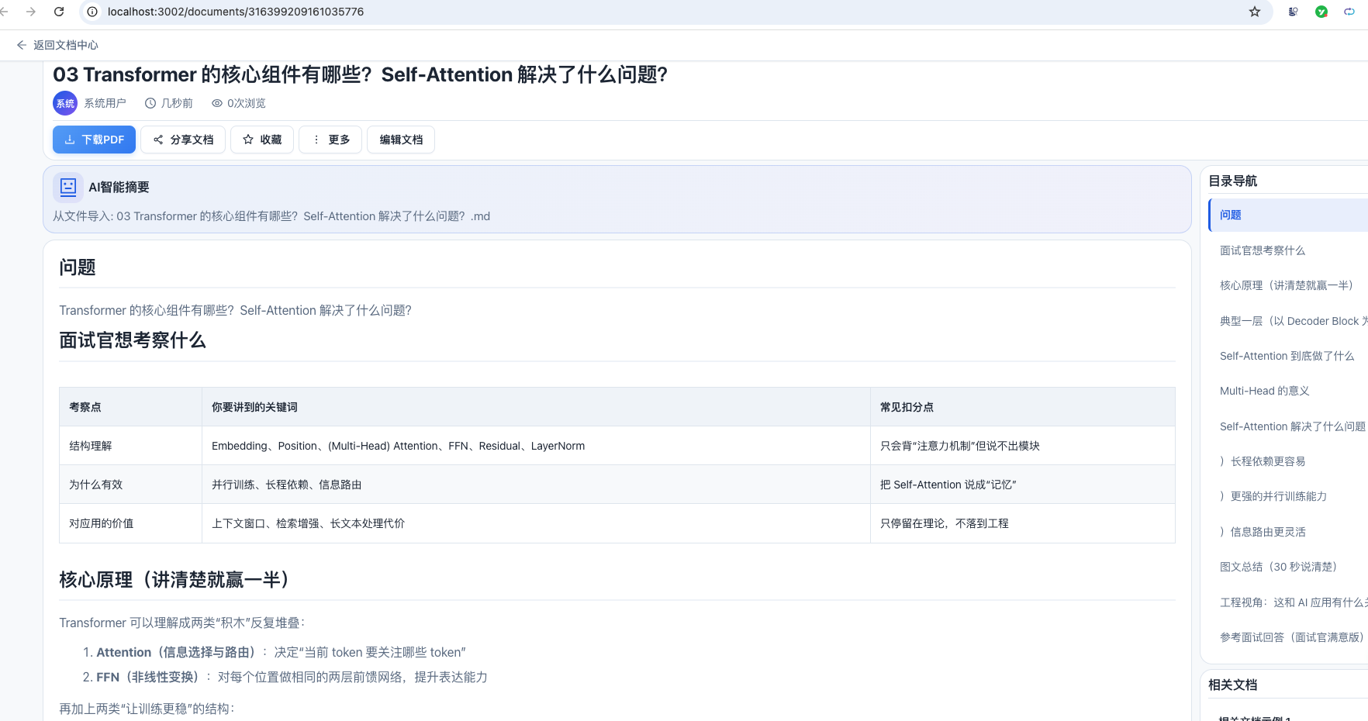This screenshot has width=1368, height=721.
Task: Click the 相关文档 panel heading
Action: (1233, 685)
